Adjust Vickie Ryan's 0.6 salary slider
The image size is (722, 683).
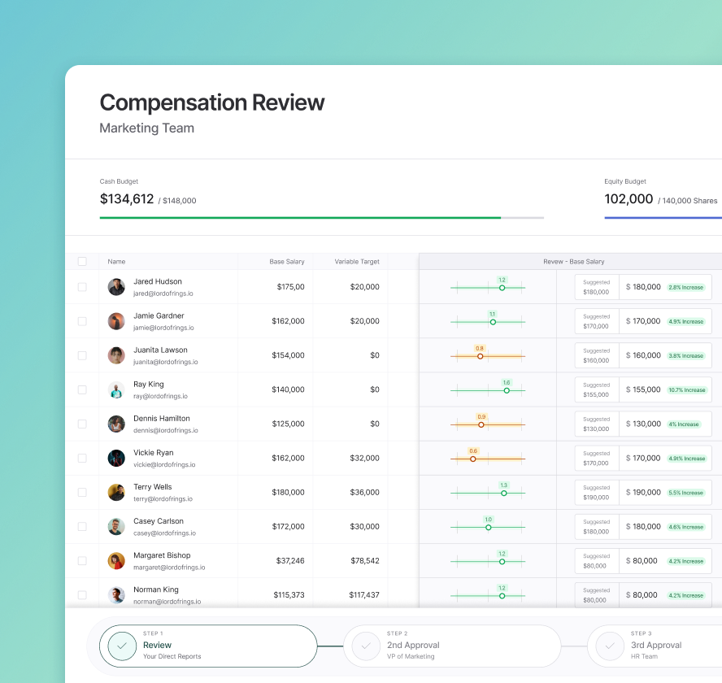[472, 459]
